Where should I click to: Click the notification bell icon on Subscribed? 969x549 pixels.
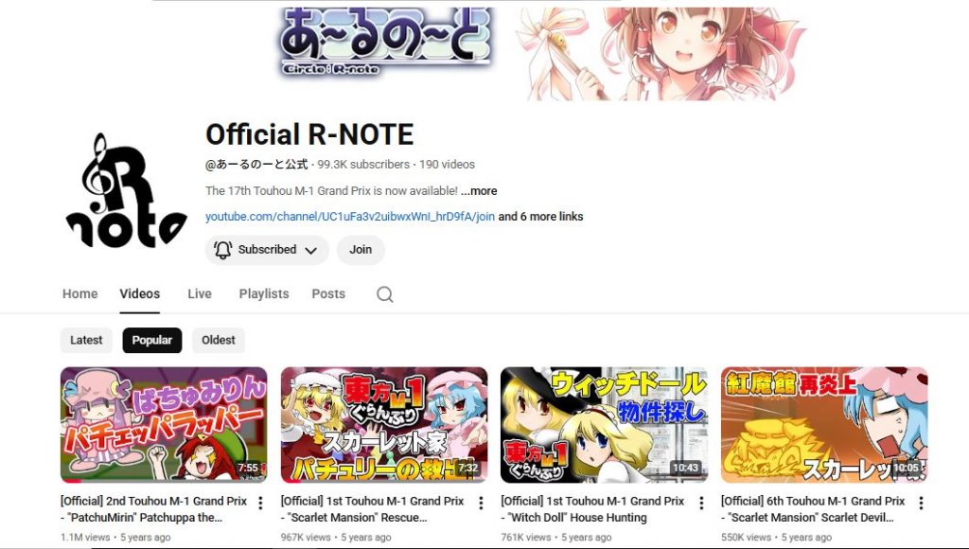(222, 250)
